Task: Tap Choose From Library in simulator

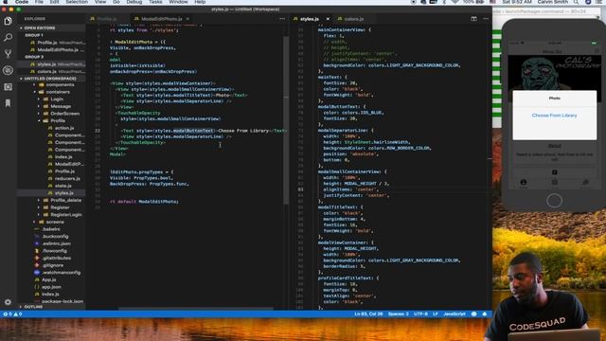Action: pos(554,116)
